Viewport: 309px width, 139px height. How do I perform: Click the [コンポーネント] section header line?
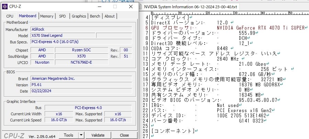(x=174, y=131)
